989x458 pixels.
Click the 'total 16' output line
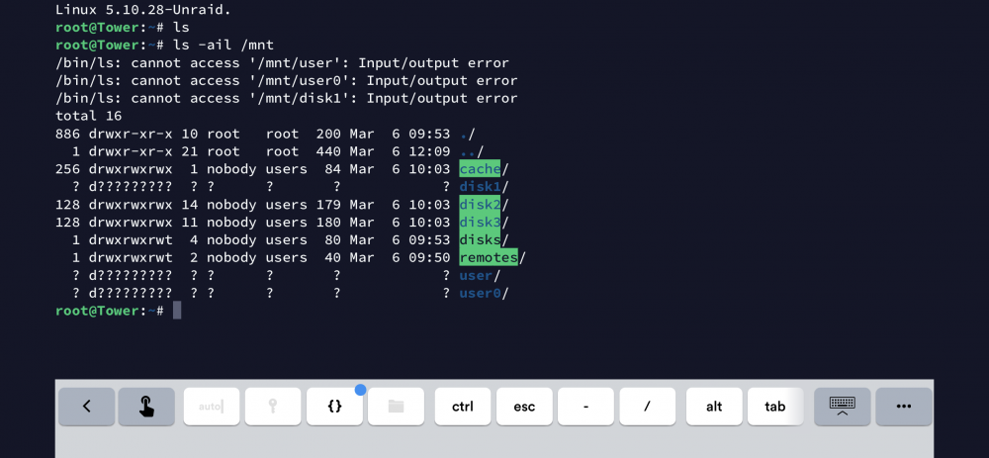[88, 116]
